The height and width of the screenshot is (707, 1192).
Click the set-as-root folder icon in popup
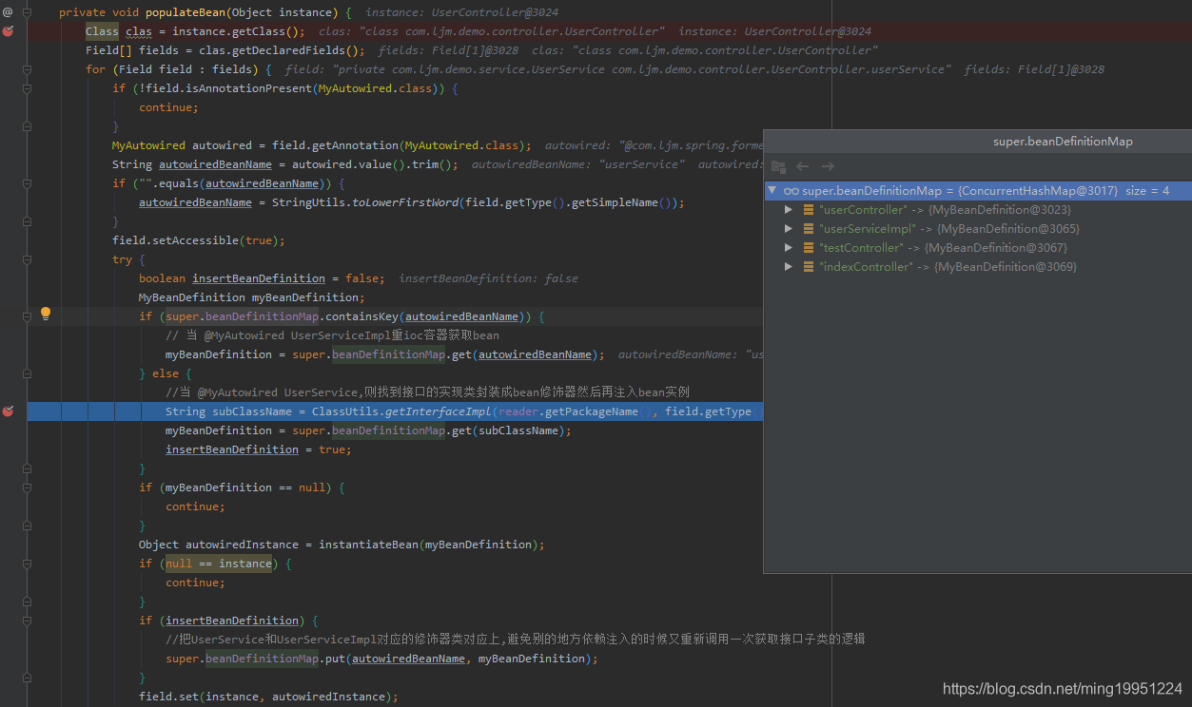click(x=778, y=167)
